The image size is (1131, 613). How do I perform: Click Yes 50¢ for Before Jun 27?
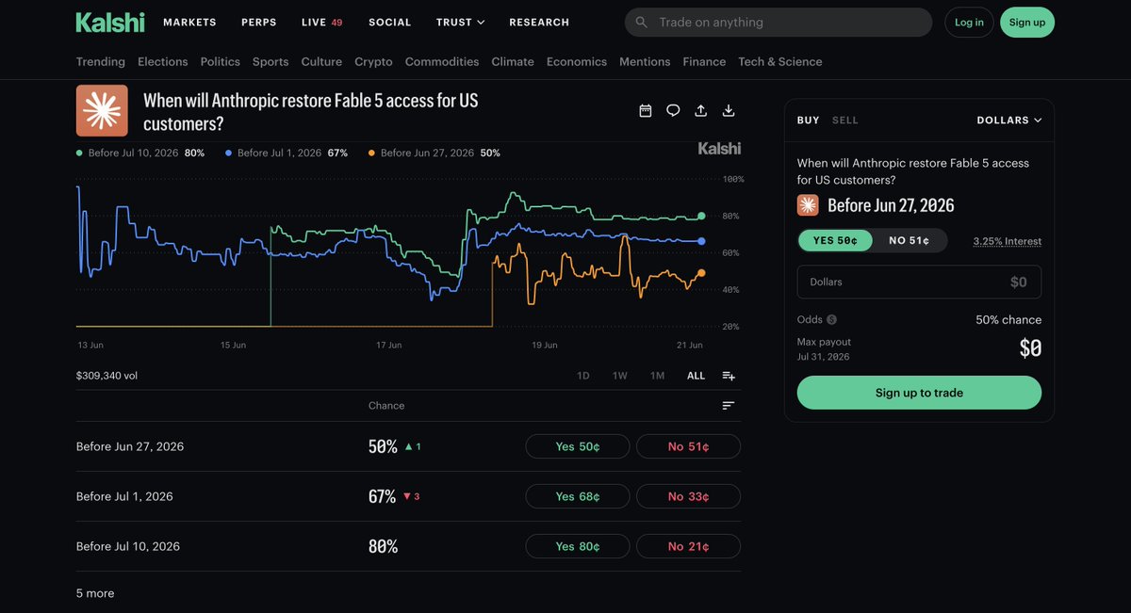point(578,446)
